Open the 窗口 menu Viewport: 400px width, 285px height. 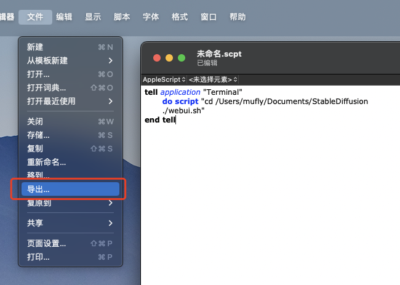pyautogui.click(x=209, y=17)
